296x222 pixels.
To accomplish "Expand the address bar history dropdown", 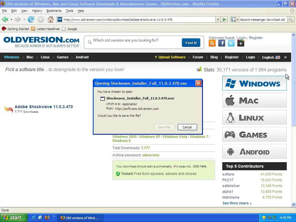I will point(218,19).
